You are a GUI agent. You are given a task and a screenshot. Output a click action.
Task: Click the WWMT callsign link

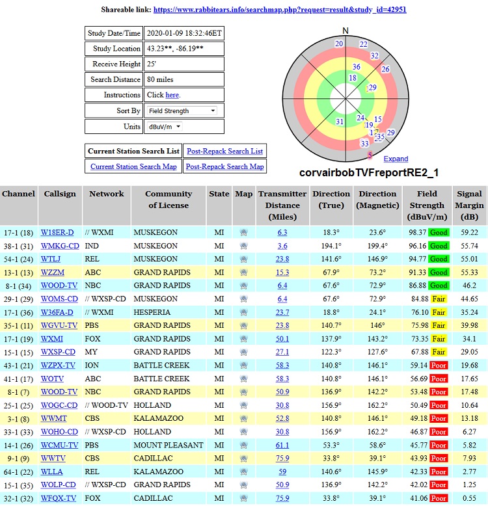53,418
